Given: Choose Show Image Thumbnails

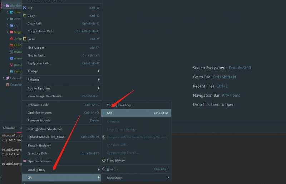Looking at the screenshot, I should point(61,96).
